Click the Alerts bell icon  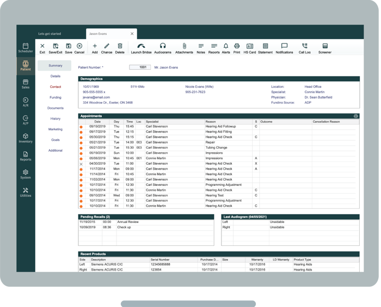(226, 47)
